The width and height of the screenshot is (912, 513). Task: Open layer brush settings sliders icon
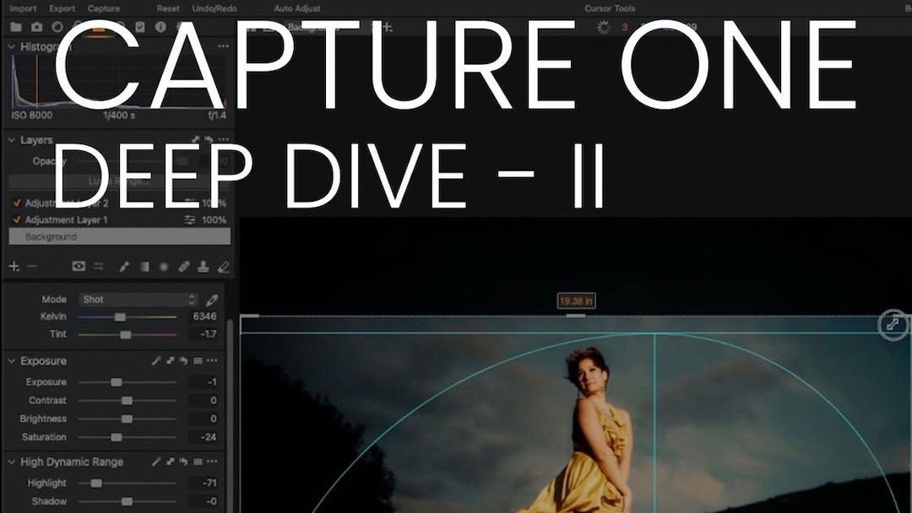point(99,266)
